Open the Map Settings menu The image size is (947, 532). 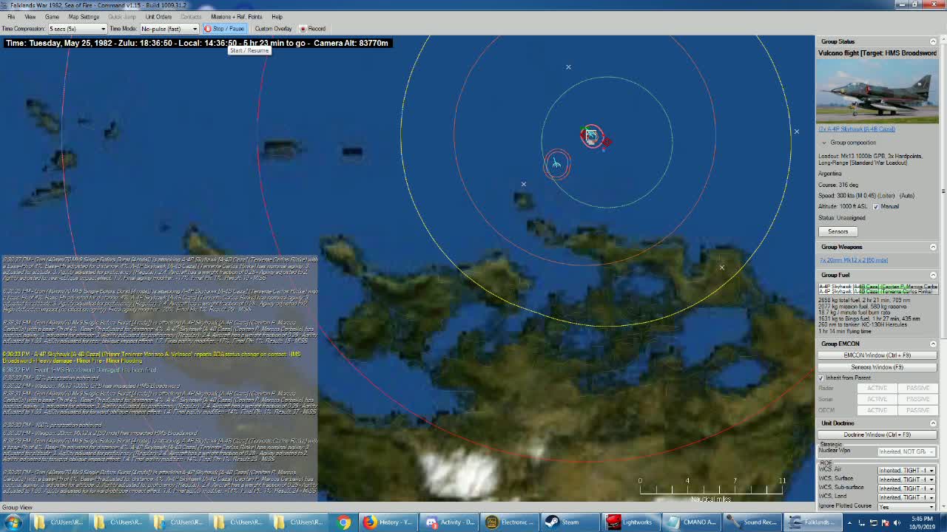pyautogui.click(x=84, y=16)
